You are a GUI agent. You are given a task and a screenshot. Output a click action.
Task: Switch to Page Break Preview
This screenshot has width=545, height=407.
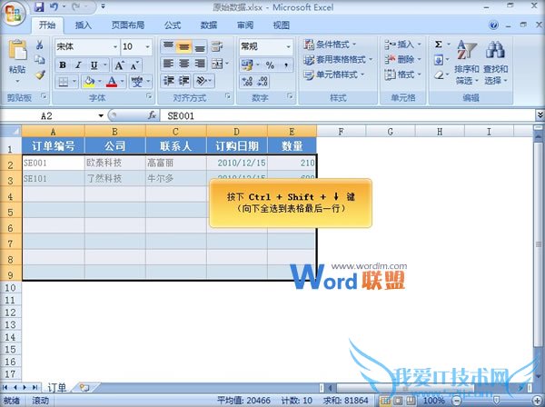(411, 401)
